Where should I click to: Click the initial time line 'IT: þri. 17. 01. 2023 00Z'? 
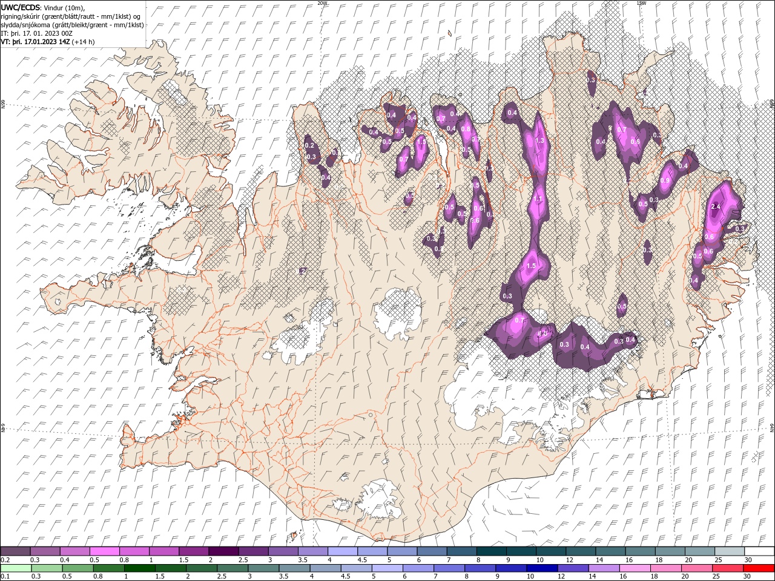point(36,33)
